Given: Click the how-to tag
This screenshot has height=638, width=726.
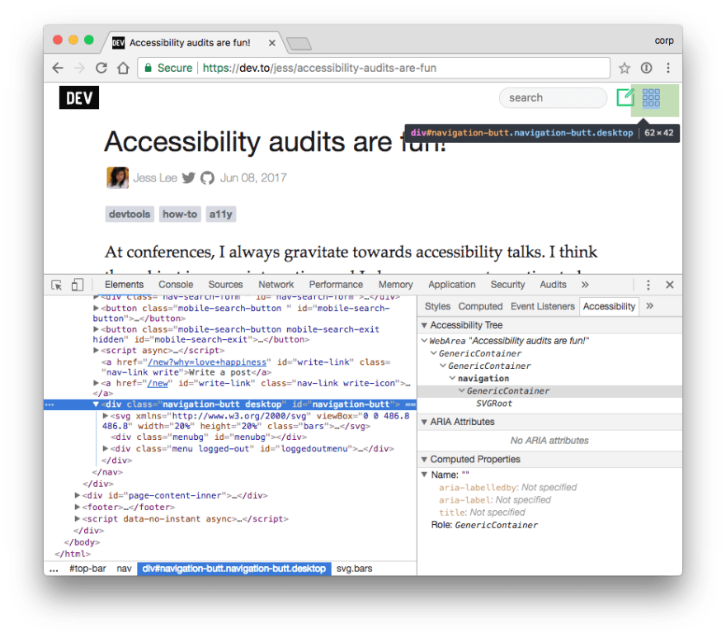Looking at the screenshot, I should (180, 214).
